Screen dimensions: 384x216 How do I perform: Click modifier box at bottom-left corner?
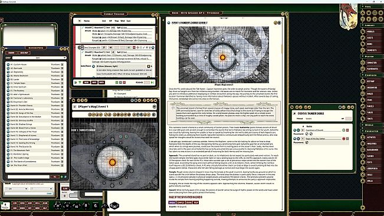click(5, 205)
